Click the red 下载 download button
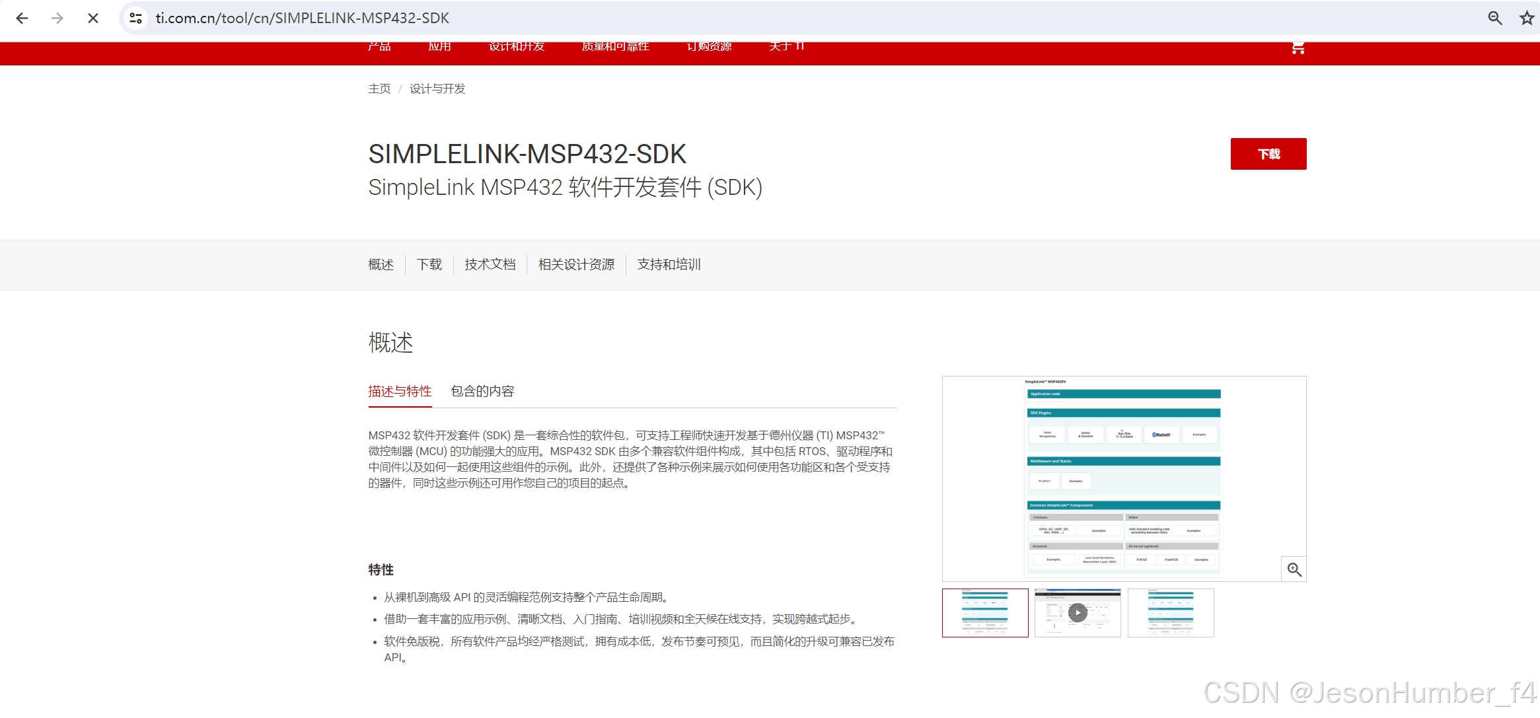The height and width of the screenshot is (718, 1540). point(1268,153)
